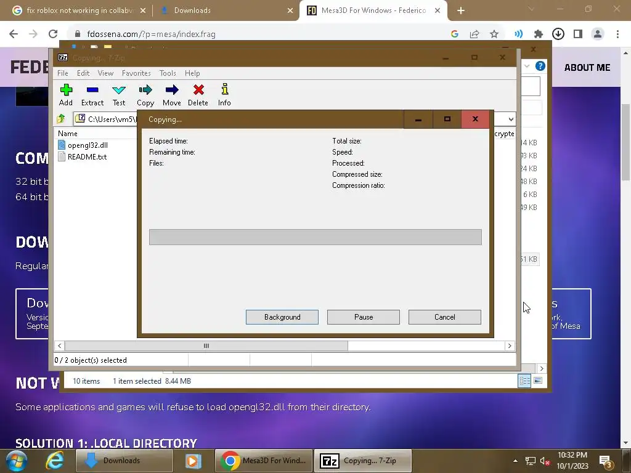Click the horizontal scrollbar left arrow

pos(60,346)
